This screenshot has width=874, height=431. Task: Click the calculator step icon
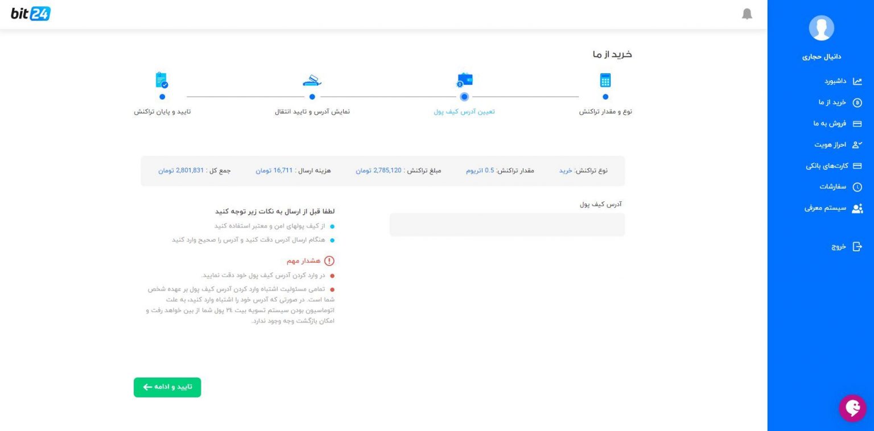coord(605,80)
